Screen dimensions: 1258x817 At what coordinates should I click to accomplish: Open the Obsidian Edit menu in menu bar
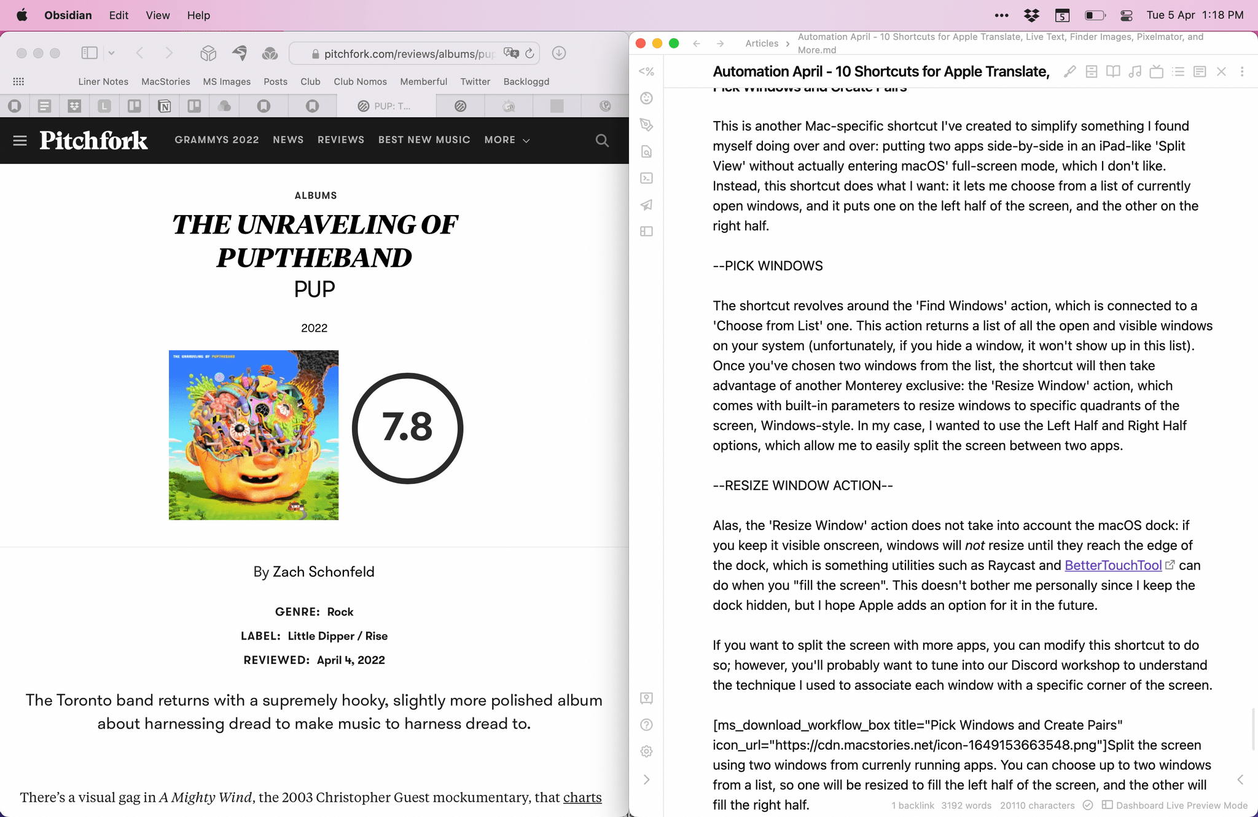tap(119, 15)
